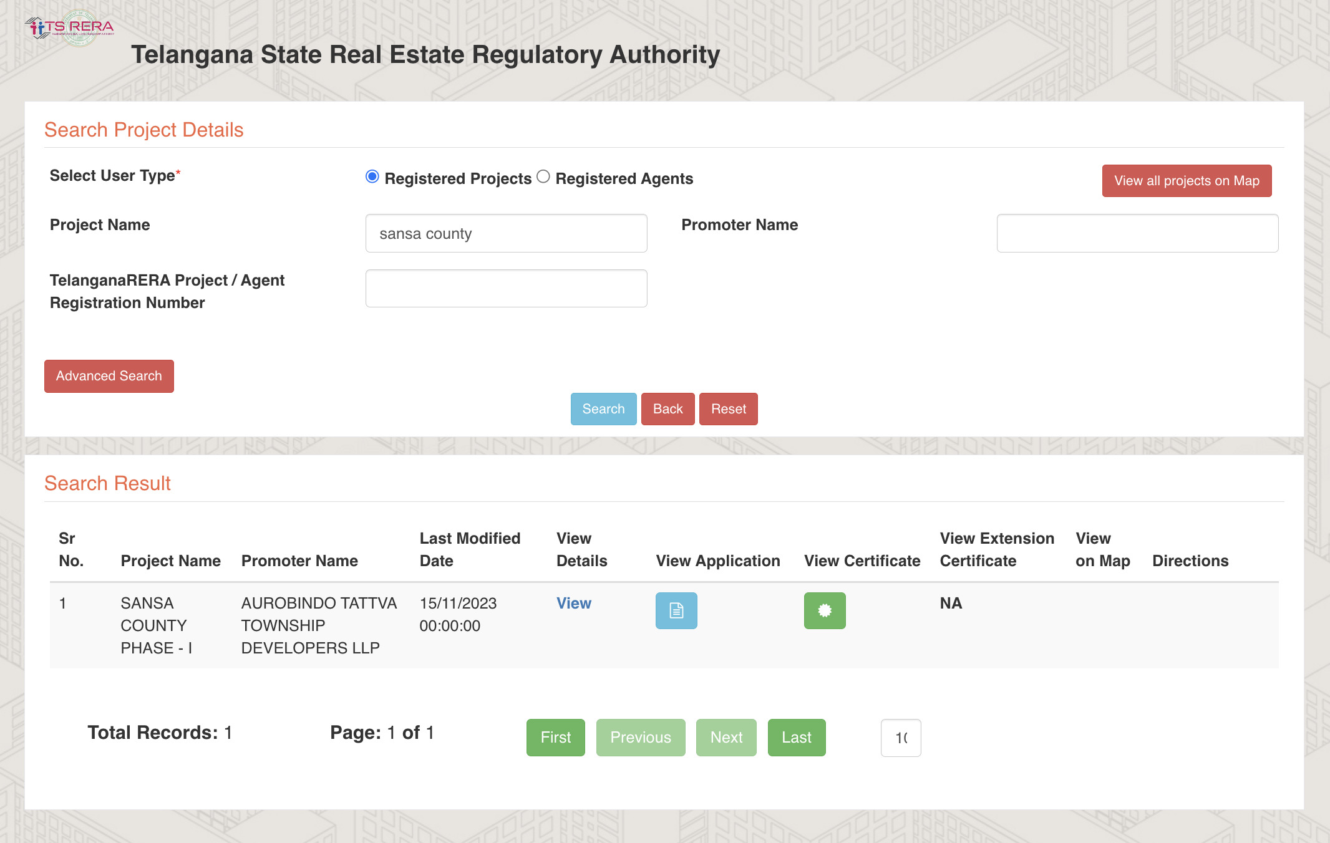
Task: Click the Next page button
Action: 726,738
